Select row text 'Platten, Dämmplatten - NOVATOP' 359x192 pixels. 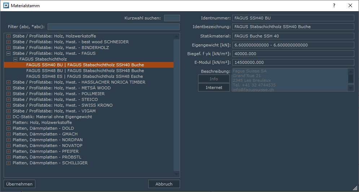(47, 146)
